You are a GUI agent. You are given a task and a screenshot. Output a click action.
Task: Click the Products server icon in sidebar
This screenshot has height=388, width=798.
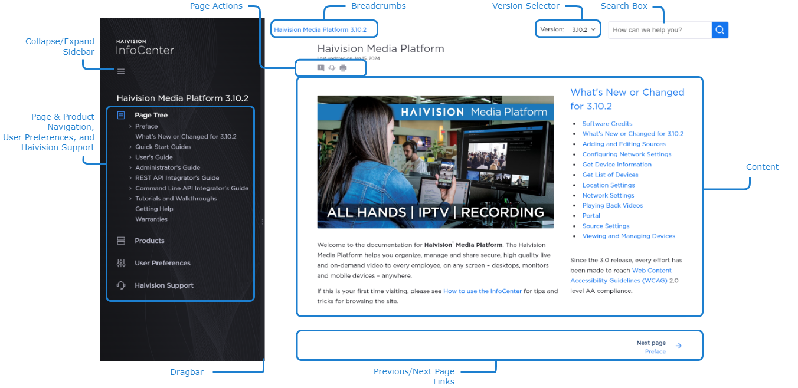(x=121, y=241)
